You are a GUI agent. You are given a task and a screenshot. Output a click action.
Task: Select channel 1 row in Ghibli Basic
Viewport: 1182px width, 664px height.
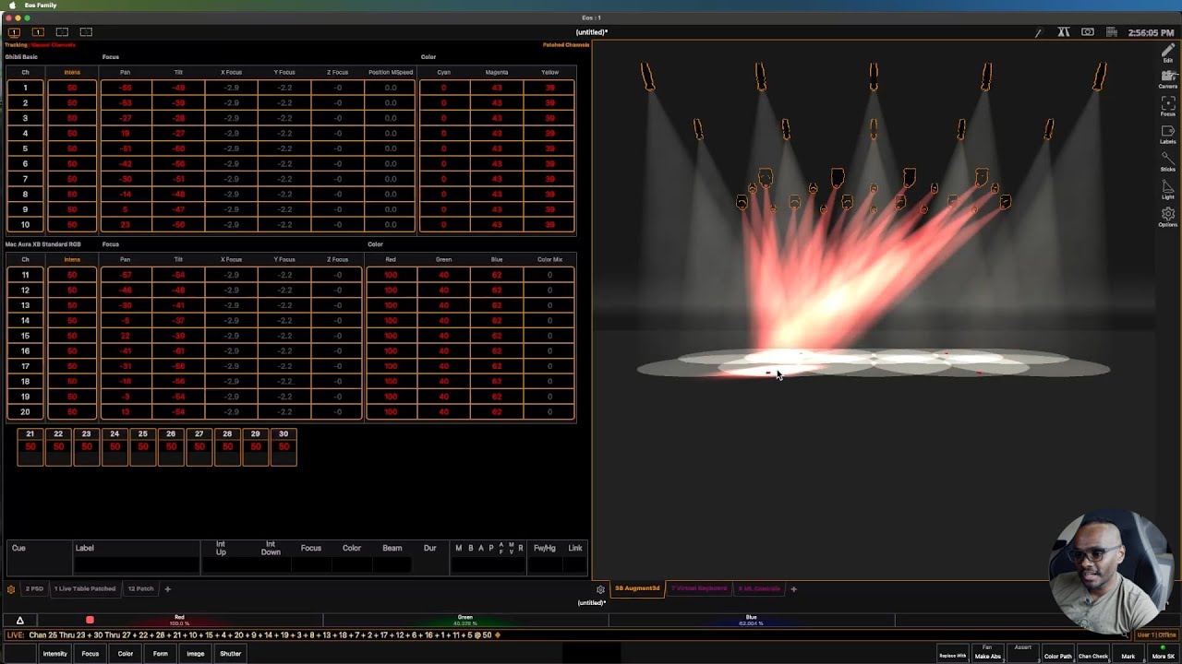25,88
